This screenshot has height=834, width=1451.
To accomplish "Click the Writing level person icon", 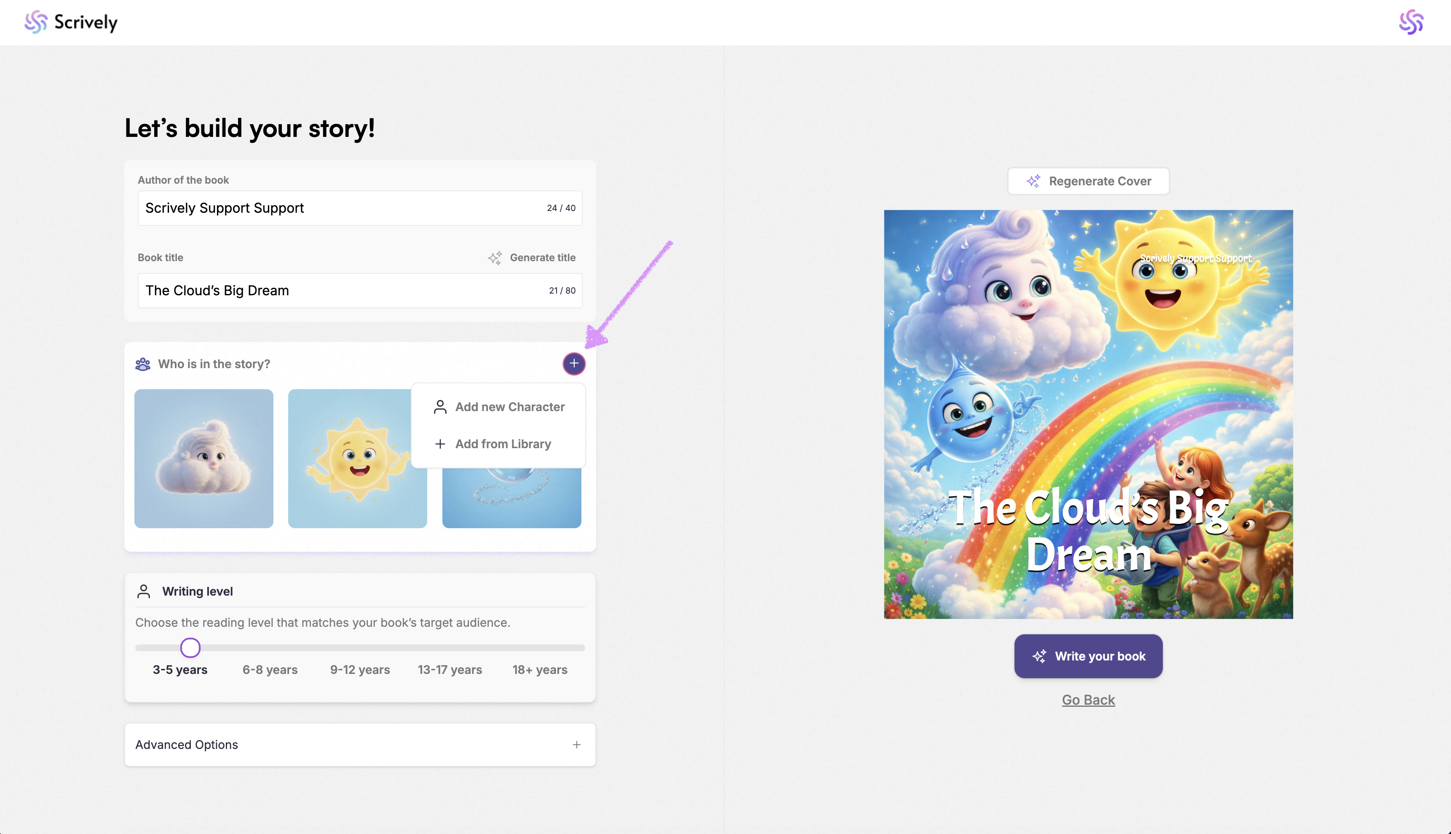I will pyautogui.click(x=144, y=591).
